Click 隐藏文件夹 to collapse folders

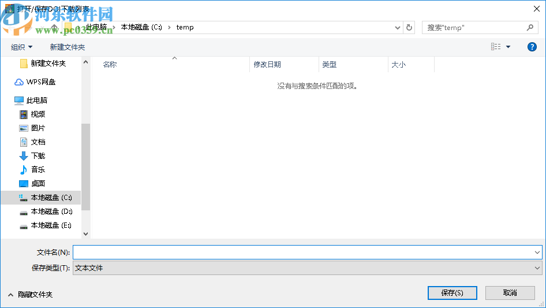tap(30, 295)
